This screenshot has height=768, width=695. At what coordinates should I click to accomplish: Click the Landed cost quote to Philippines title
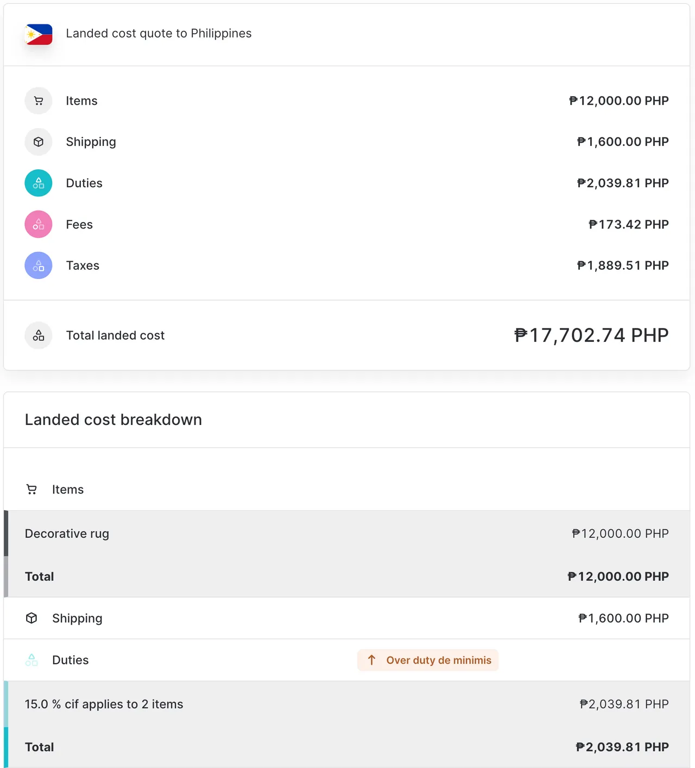click(x=159, y=34)
